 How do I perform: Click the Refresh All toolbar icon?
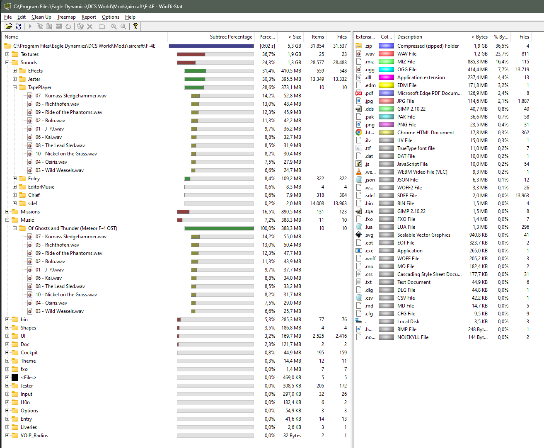pyautogui.click(x=18, y=26)
